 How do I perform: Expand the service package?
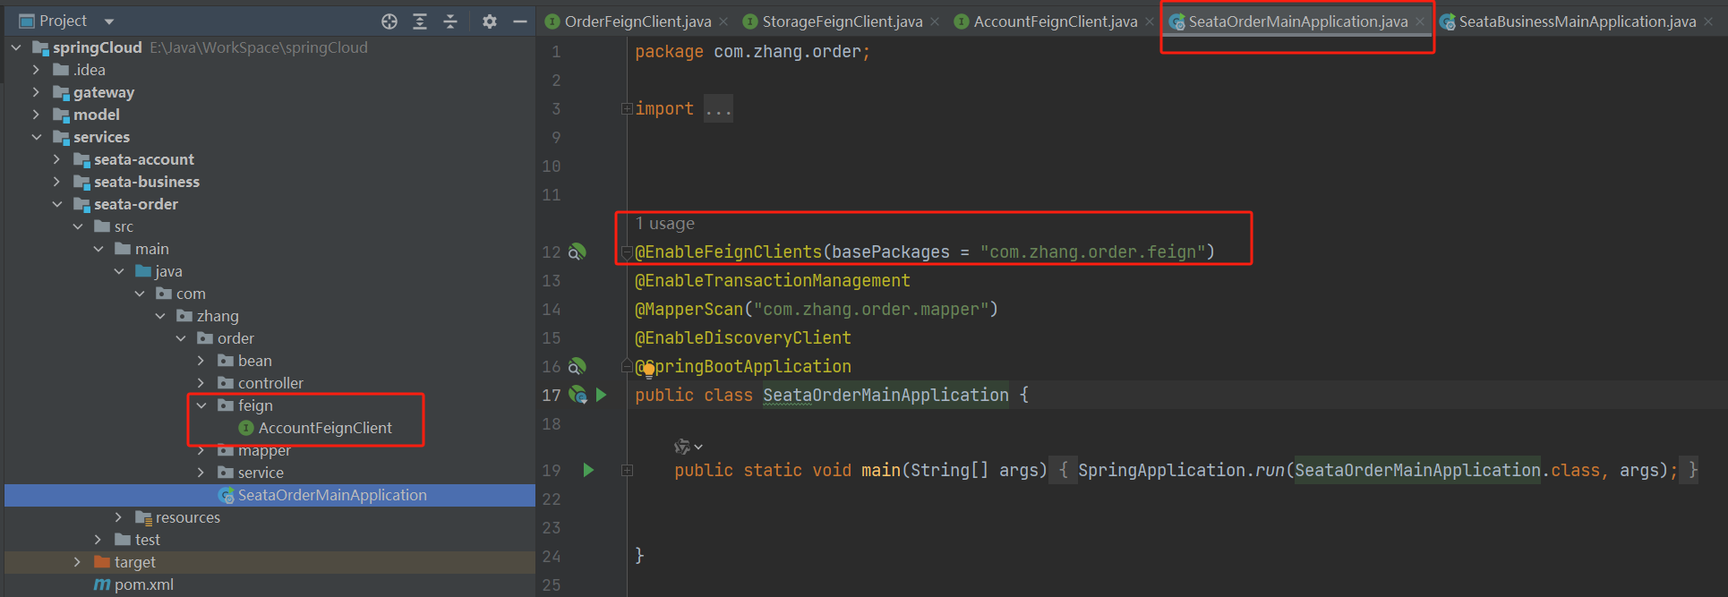click(x=201, y=473)
